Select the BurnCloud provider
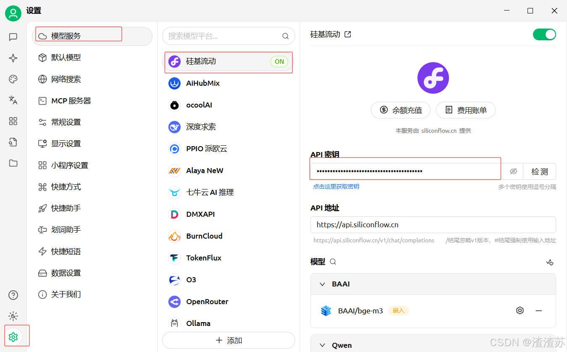 click(228, 236)
